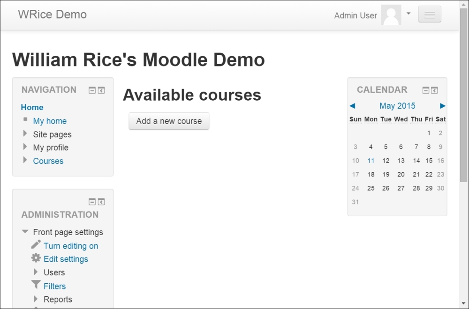Image resolution: width=469 pixels, height=309 pixels.
Task: Click the Users label in Administration
Action: [54, 272]
